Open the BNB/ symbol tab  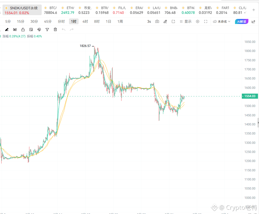tap(171, 10)
